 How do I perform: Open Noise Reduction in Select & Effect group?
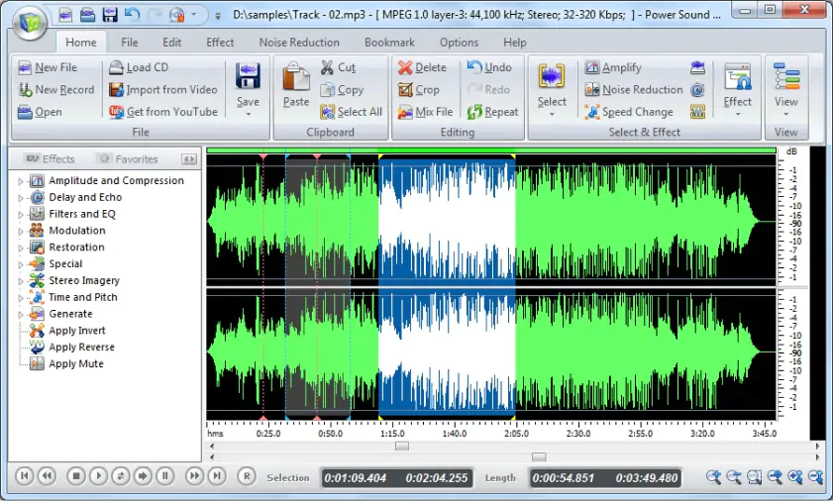634,90
